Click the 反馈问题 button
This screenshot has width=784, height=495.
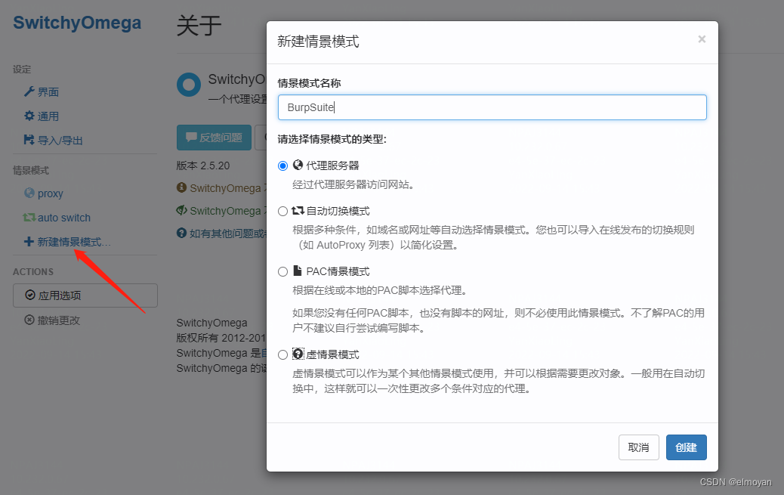coord(214,138)
